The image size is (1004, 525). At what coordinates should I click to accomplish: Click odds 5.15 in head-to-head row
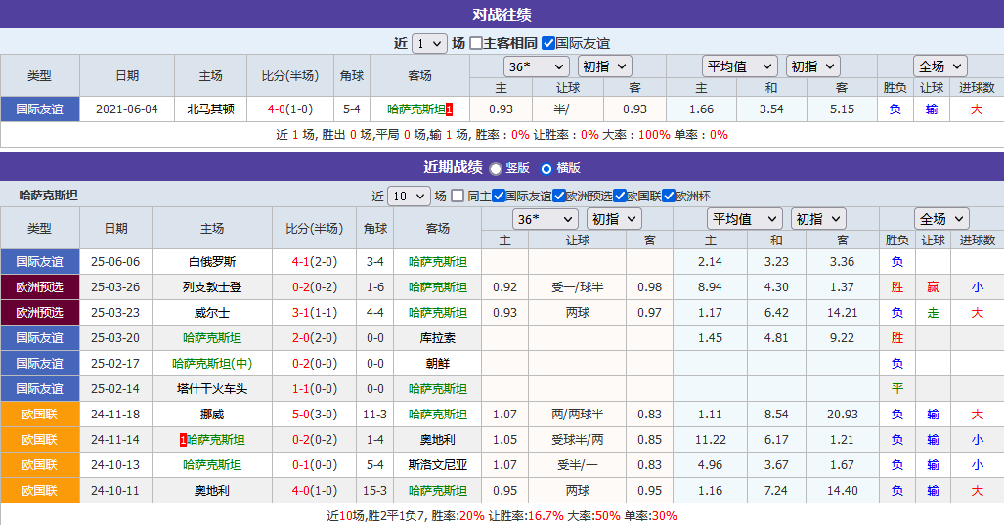pyautogui.click(x=842, y=109)
